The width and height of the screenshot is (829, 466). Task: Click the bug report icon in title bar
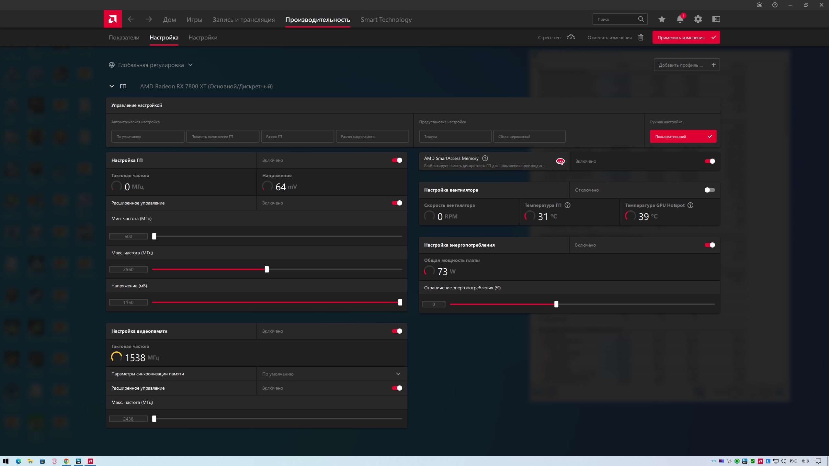pyautogui.click(x=759, y=5)
